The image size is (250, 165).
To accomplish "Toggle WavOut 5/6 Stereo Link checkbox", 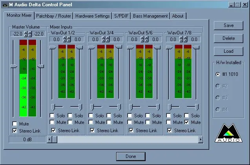I will point(131,130).
